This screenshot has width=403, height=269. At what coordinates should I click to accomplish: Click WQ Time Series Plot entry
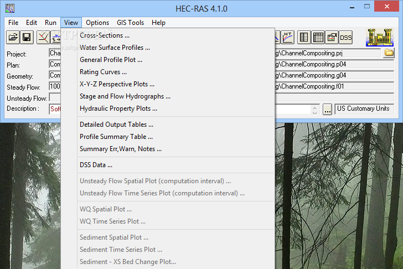pyautogui.click(x=168, y=221)
